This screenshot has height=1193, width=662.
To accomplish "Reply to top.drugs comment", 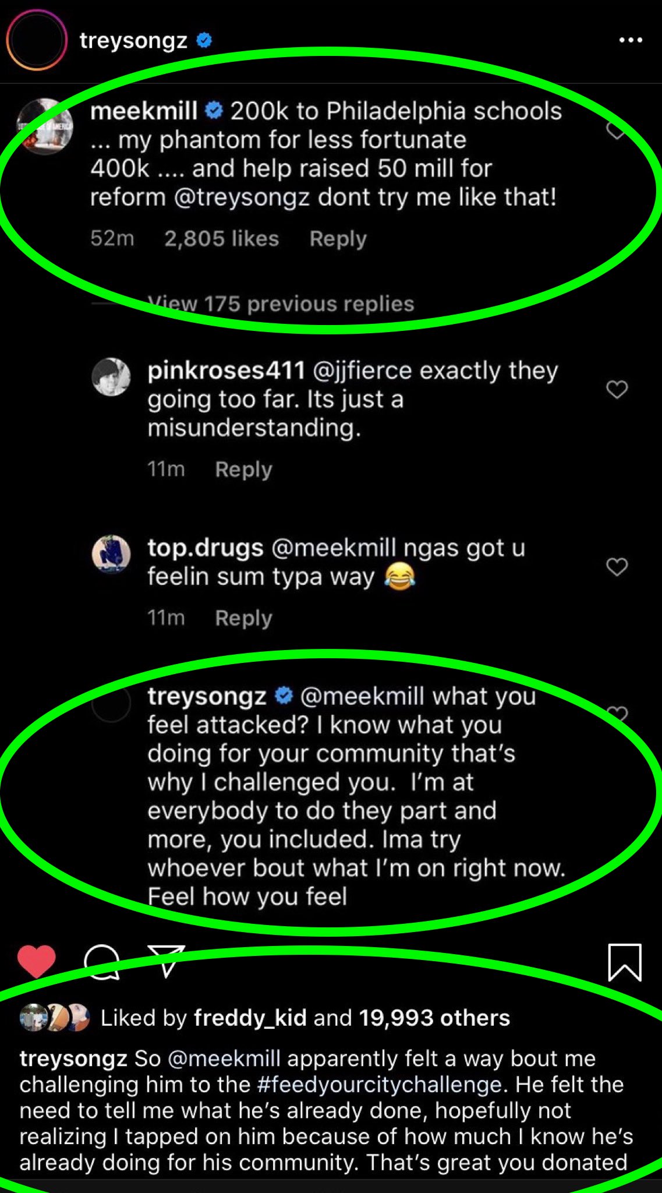I will coord(243,618).
